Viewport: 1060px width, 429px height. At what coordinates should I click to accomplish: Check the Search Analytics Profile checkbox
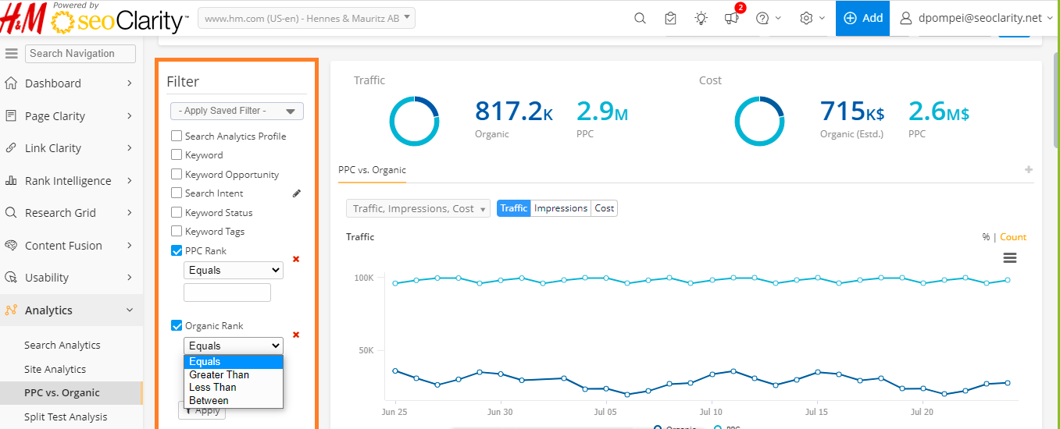pyautogui.click(x=177, y=136)
